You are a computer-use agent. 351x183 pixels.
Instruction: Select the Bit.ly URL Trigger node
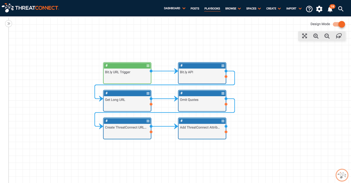pyautogui.click(x=127, y=73)
